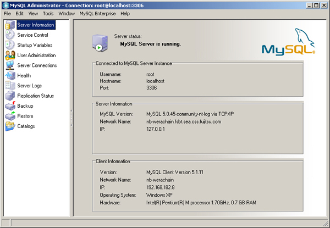Go to User Administration
The image size is (330, 228).
tap(36, 55)
